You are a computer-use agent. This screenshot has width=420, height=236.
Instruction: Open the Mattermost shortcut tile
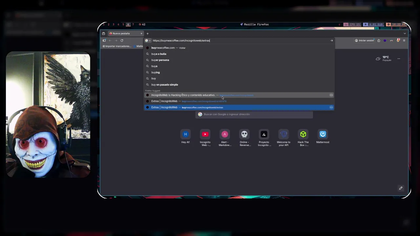click(x=323, y=137)
